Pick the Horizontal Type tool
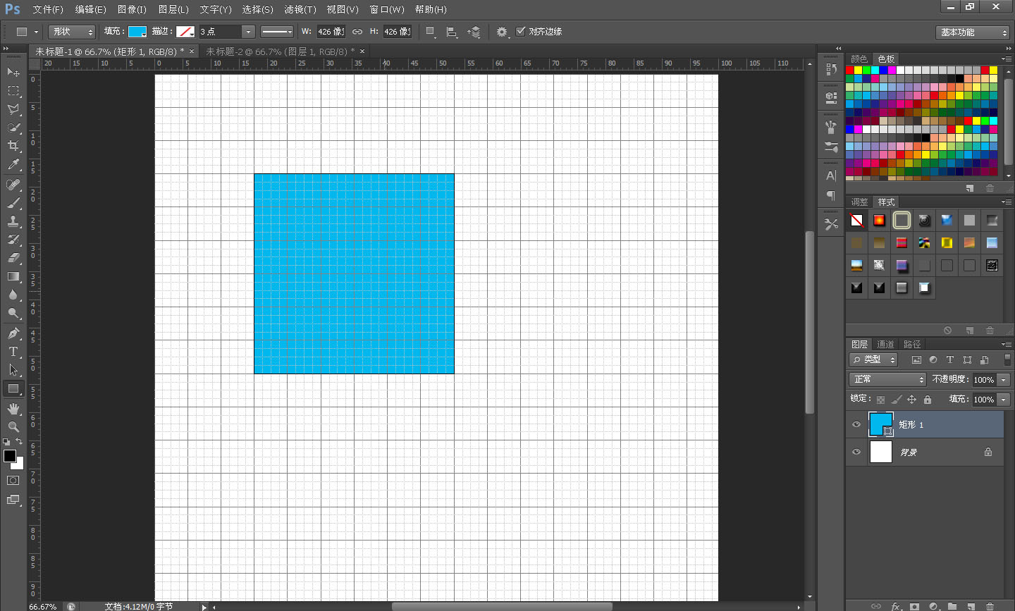The width and height of the screenshot is (1015, 611). coord(13,352)
